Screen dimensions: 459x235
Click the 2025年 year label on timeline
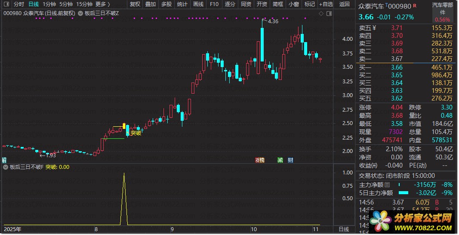click(12, 229)
